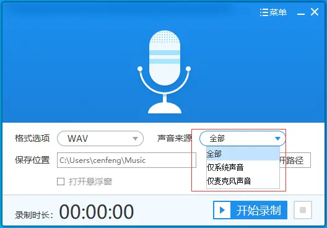Enable the 打开悬浮窗 checkbox
The width and height of the screenshot is (327, 228).
click(61, 182)
